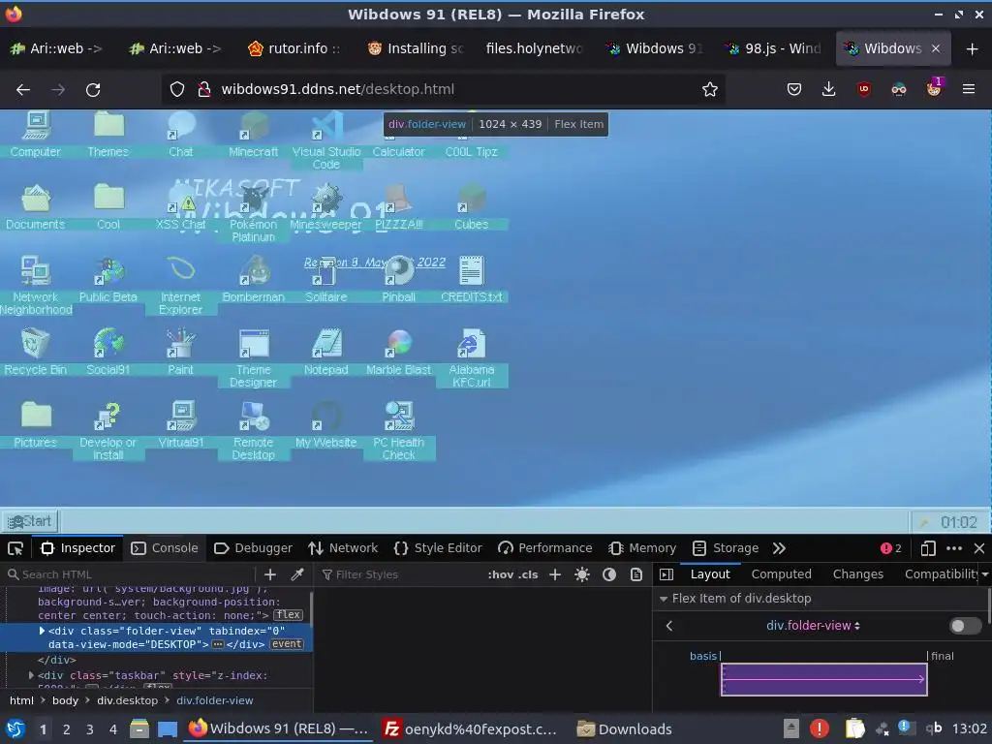This screenshot has width=992, height=744.
Task: Open the Documents folder icon
Action: 36,207
